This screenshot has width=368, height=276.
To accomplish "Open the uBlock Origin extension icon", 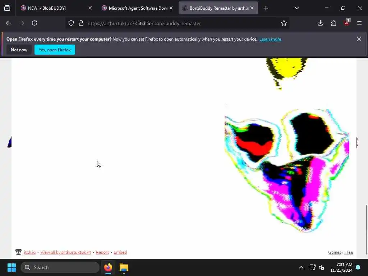I will pyautogui.click(x=347, y=23).
